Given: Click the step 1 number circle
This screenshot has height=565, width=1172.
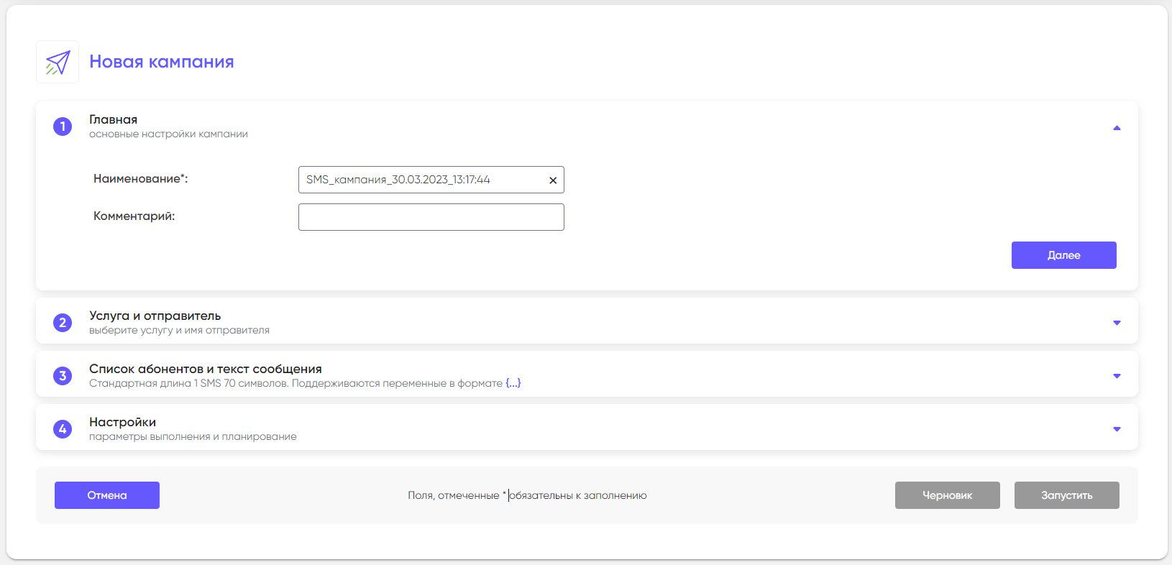Looking at the screenshot, I should (63, 127).
